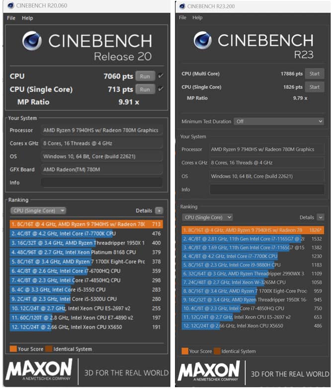Select Xeon X5650 row scoring 191
Image resolution: width=333 pixels, height=389 pixels.
tap(86, 327)
